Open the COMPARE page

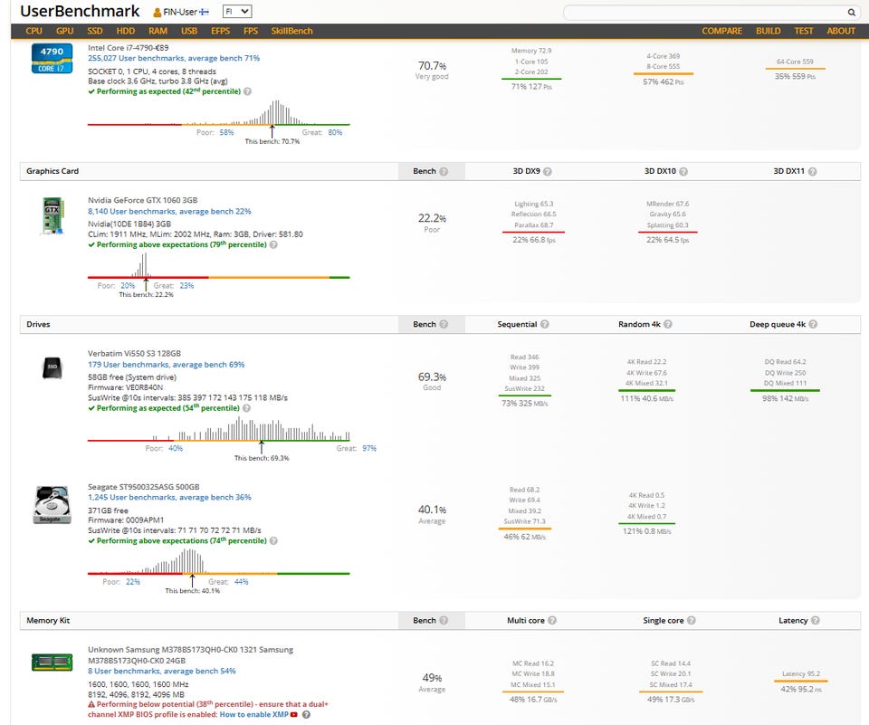pyautogui.click(x=721, y=31)
